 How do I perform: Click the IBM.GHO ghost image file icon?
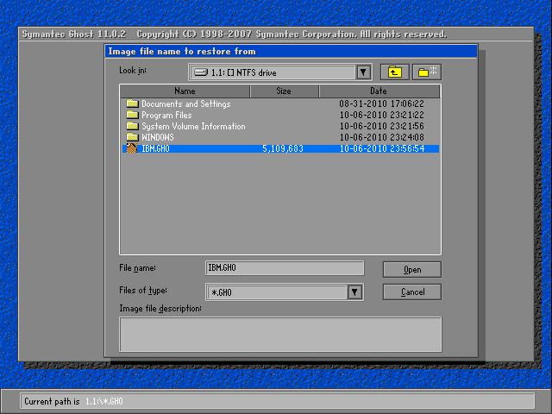pyautogui.click(x=132, y=148)
